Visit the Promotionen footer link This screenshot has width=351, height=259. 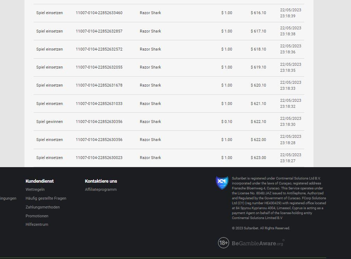click(37, 216)
